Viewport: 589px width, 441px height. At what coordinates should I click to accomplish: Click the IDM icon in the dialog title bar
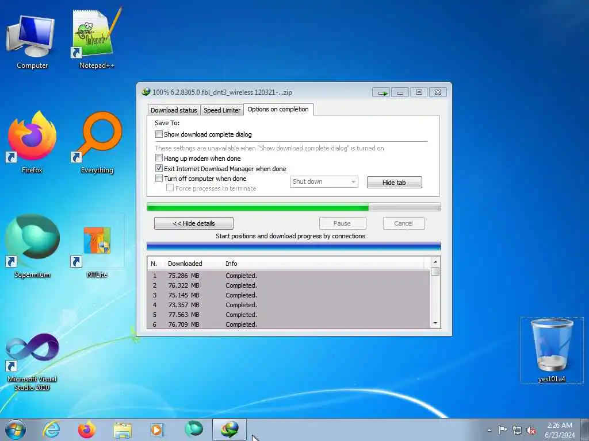tap(146, 92)
